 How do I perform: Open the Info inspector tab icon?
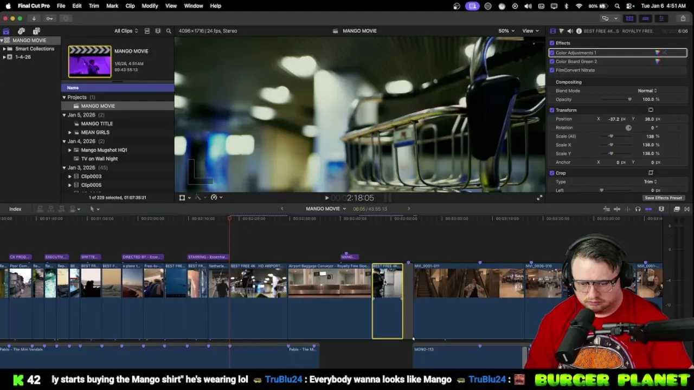click(x=579, y=31)
